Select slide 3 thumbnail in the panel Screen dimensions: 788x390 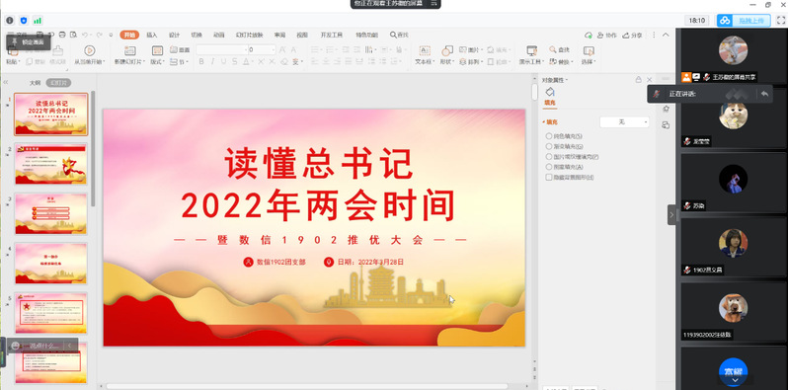tap(50, 213)
